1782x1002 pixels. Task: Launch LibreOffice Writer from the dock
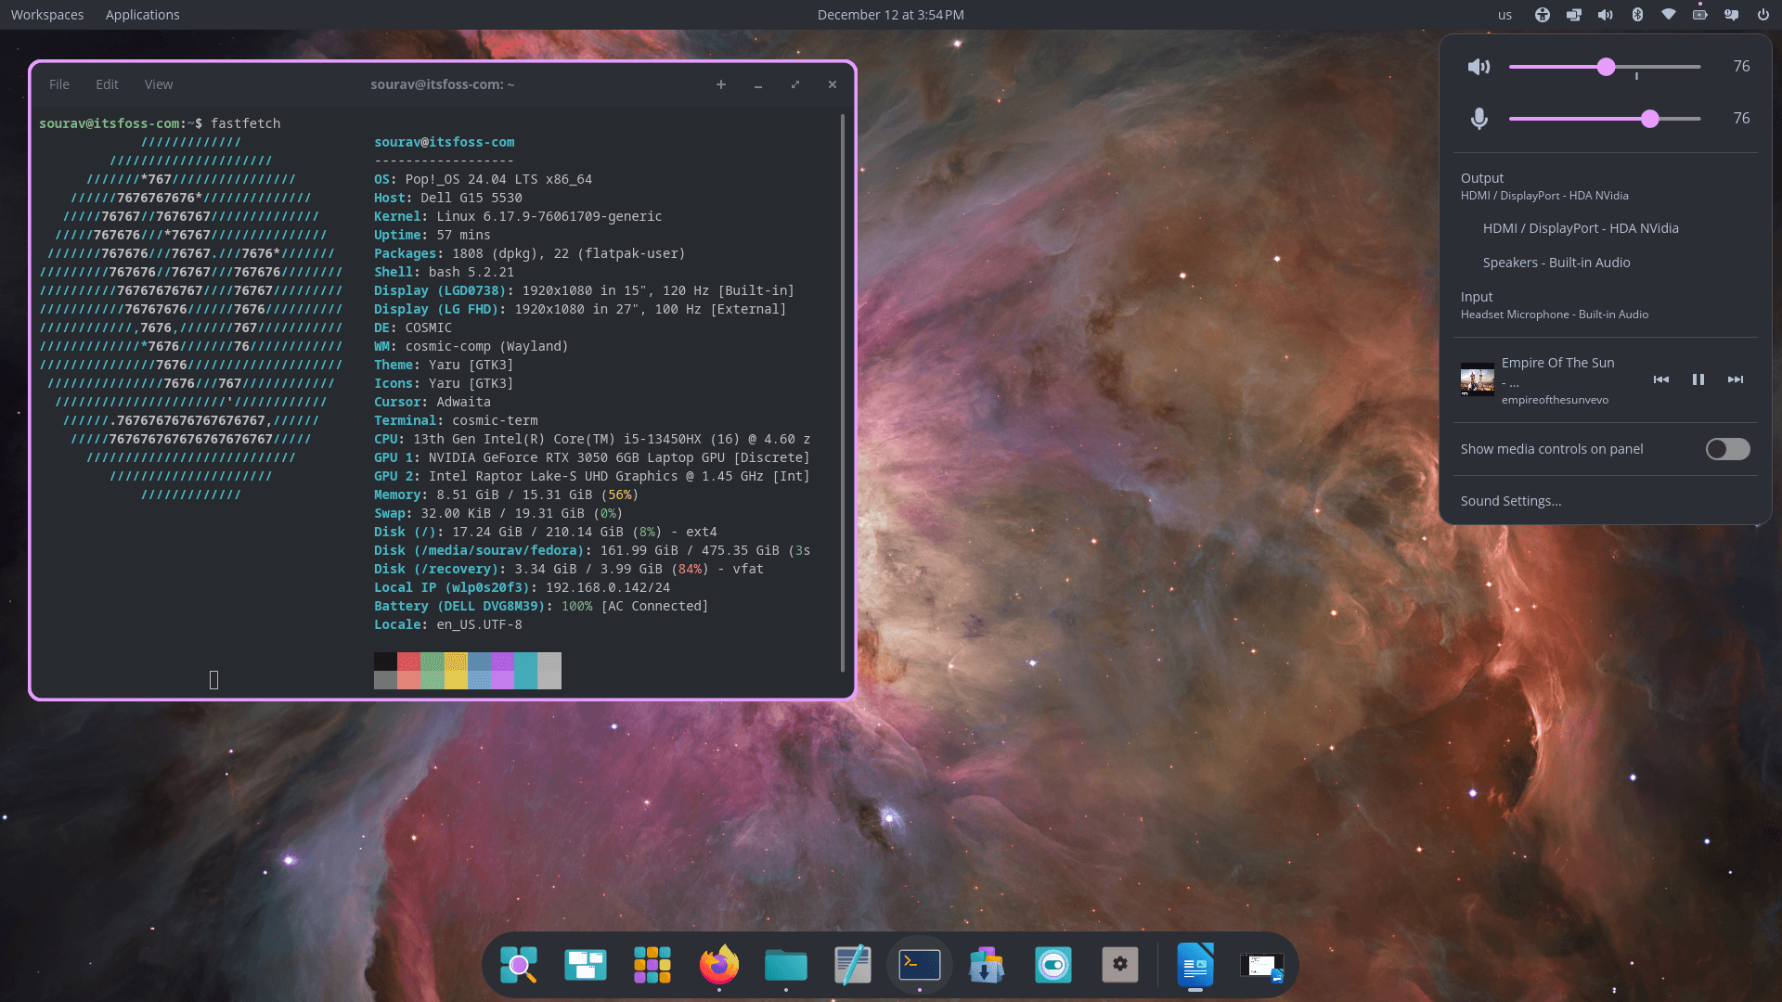1195,965
